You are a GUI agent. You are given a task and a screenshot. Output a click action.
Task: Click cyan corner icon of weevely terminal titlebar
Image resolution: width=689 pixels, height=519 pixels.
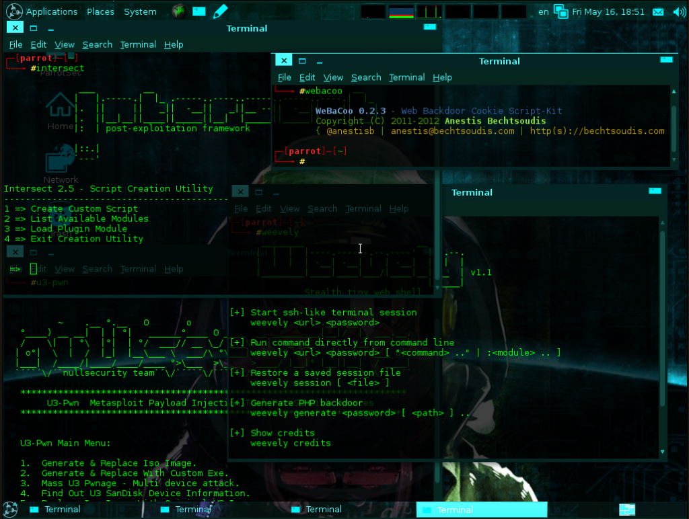click(x=655, y=190)
